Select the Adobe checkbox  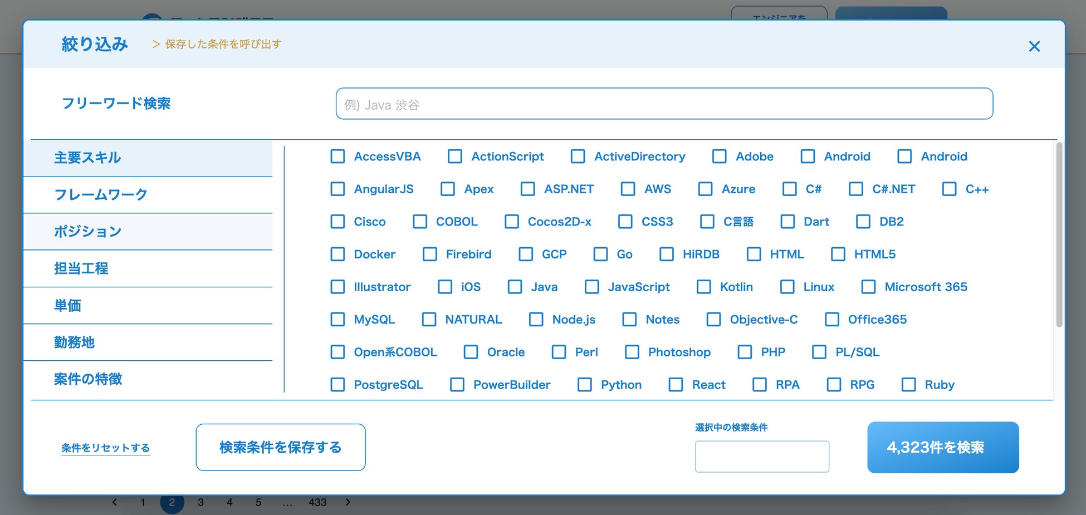pos(720,156)
